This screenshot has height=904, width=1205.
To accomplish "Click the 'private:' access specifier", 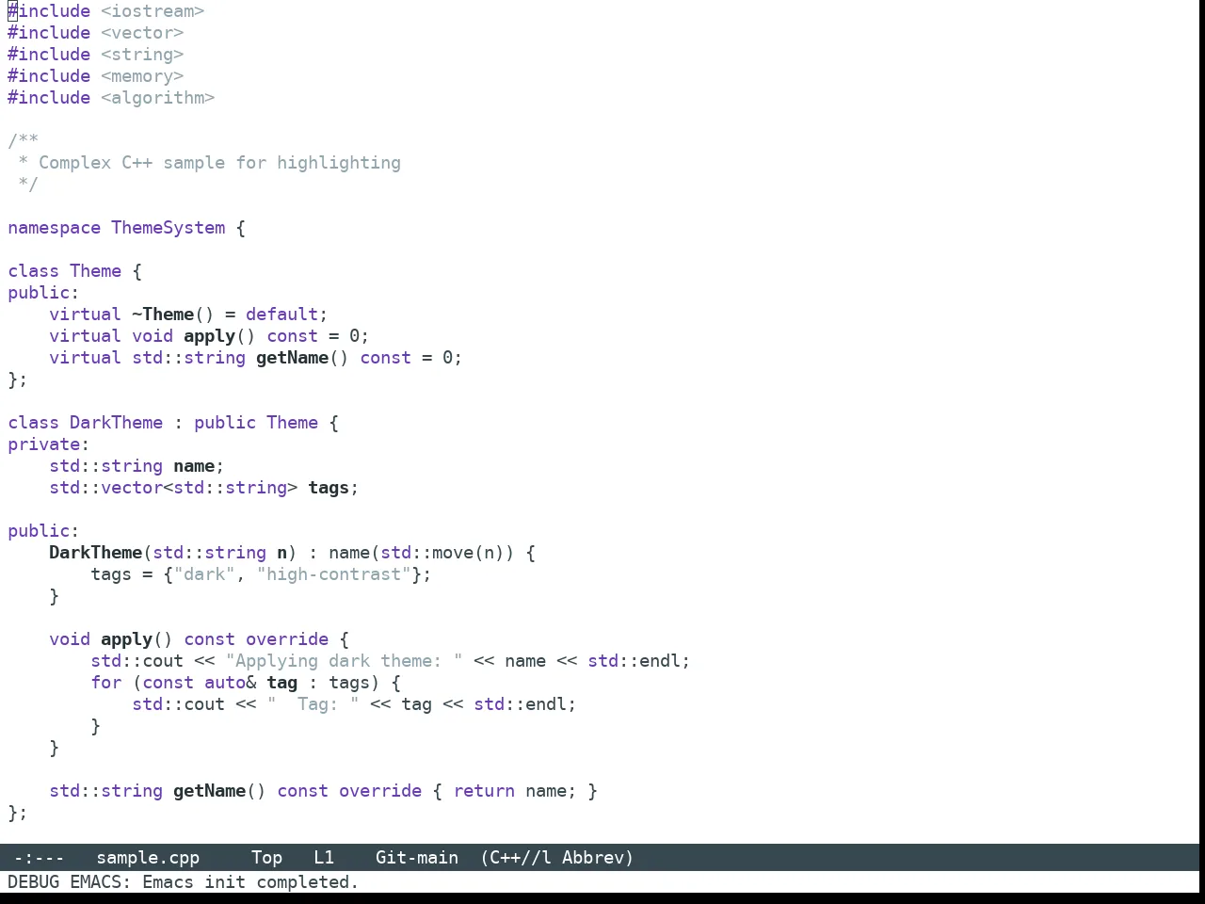I will [x=49, y=444].
